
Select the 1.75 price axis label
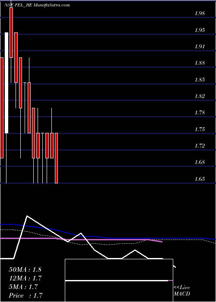click(x=200, y=129)
